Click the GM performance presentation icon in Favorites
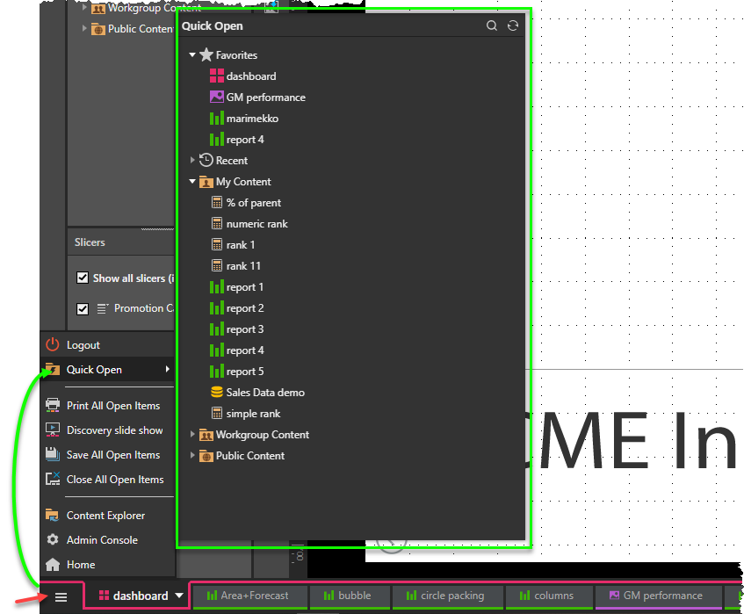The height and width of the screenshot is (614, 744). 217,98
